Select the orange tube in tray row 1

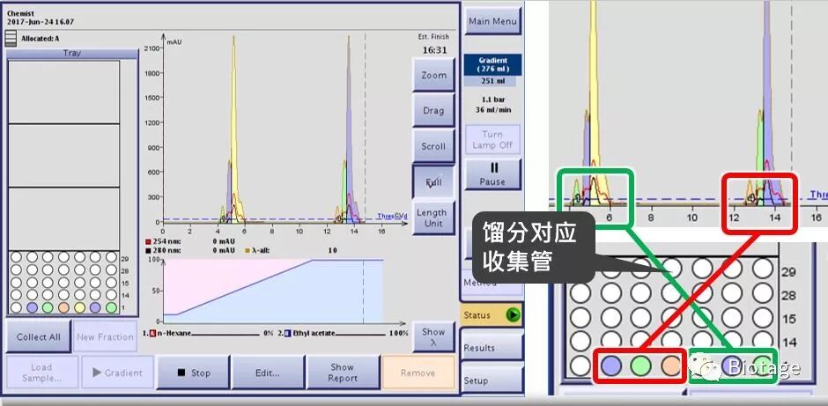tap(64, 307)
